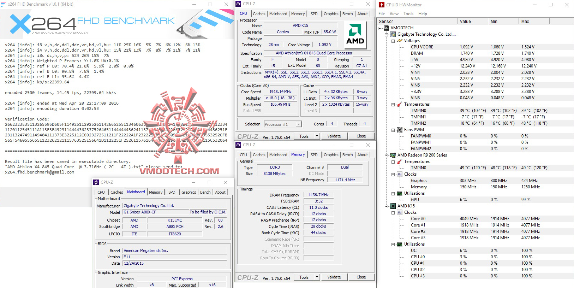This screenshot has width=574, height=288.
Task: Select the AMD Radeon R9 200 Series icon
Action: [393, 155]
